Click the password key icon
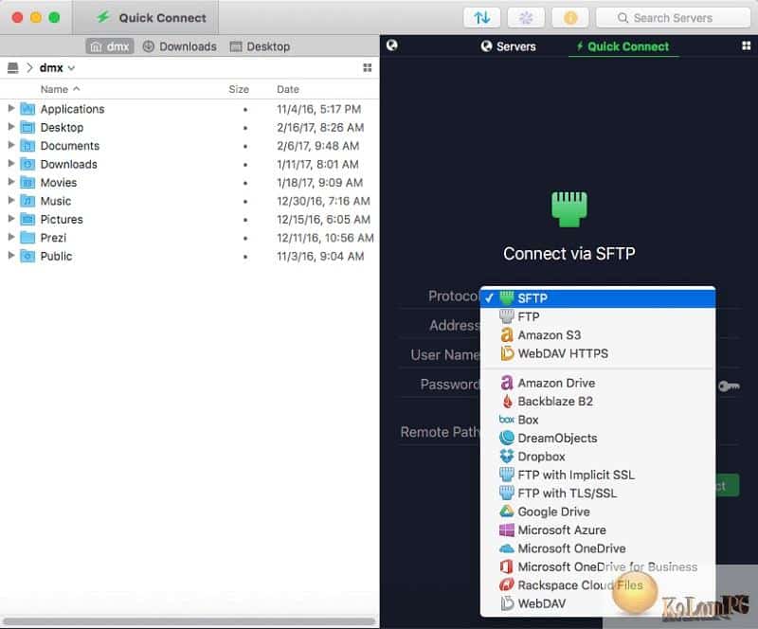Viewport: 758px width, 629px height. (x=729, y=386)
